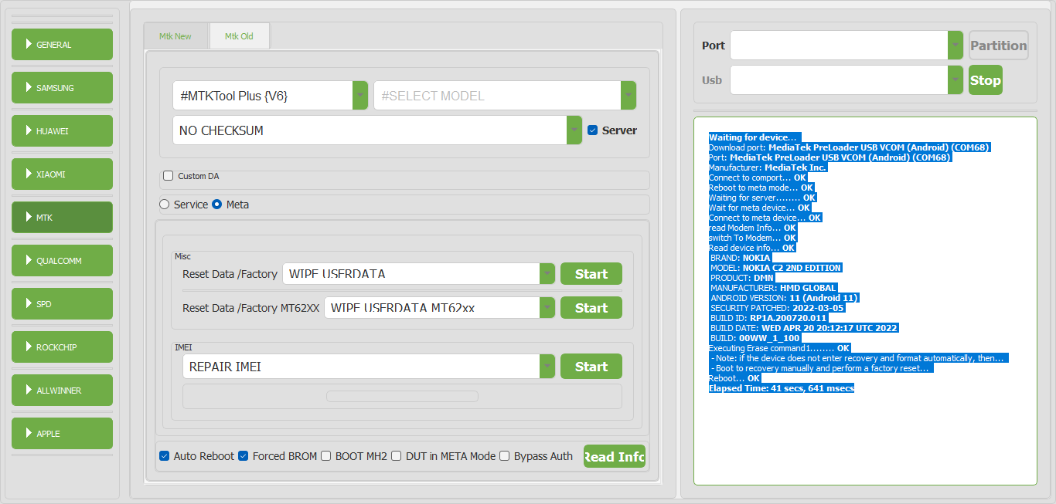Click the IMEI progress bar
This screenshot has height=504, width=1056.
point(402,397)
